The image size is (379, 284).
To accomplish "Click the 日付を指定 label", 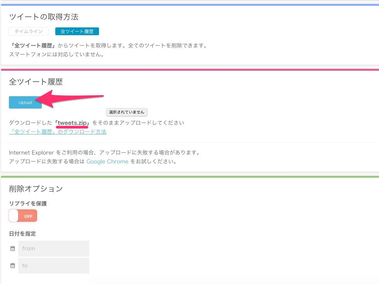I will pos(22,233).
